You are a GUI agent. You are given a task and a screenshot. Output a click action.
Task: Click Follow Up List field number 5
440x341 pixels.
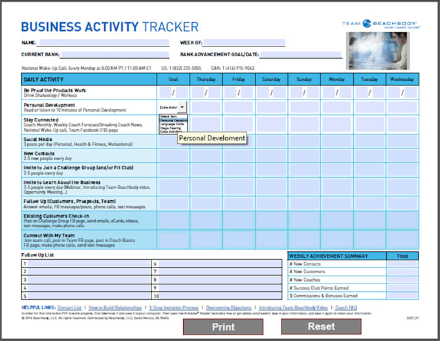pyautogui.click(x=89, y=296)
